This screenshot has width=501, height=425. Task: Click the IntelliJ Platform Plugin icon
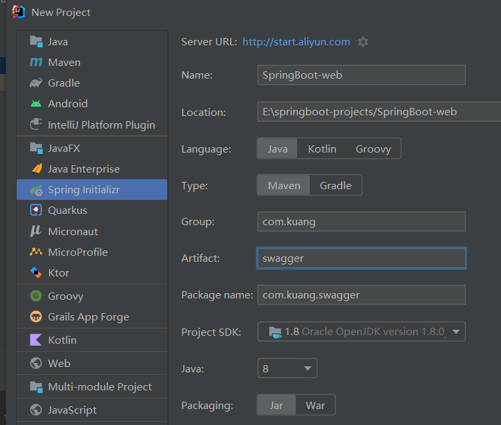pos(36,125)
